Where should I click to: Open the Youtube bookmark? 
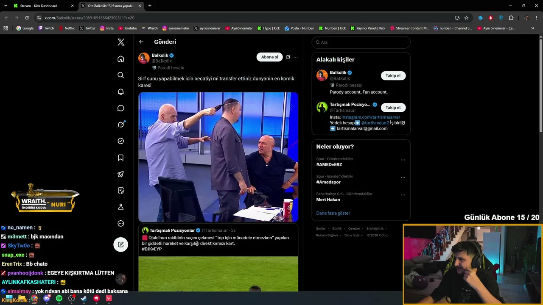[128, 28]
